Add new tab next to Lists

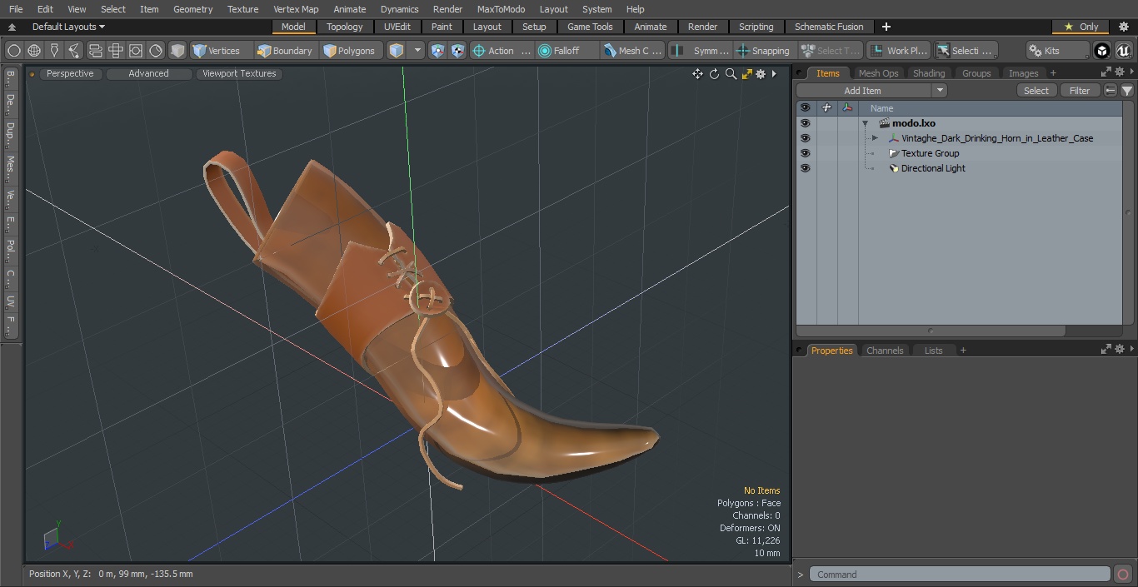point(963,351)
